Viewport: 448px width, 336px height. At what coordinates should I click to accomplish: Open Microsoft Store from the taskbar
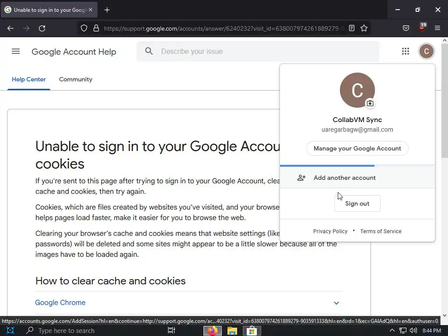click(252, 331)
